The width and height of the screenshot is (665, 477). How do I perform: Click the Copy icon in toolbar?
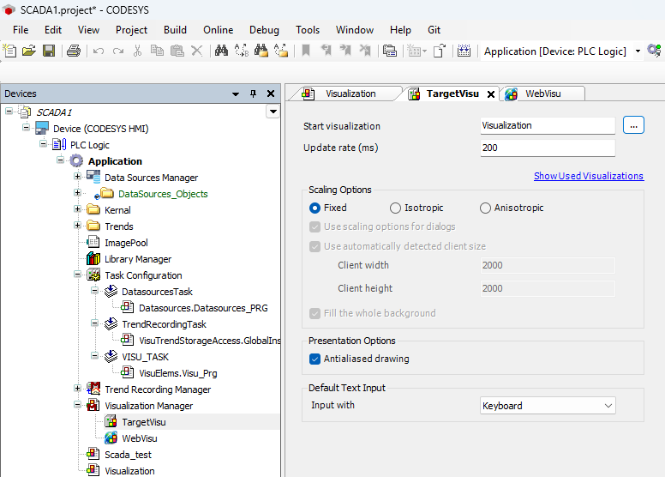157,51
